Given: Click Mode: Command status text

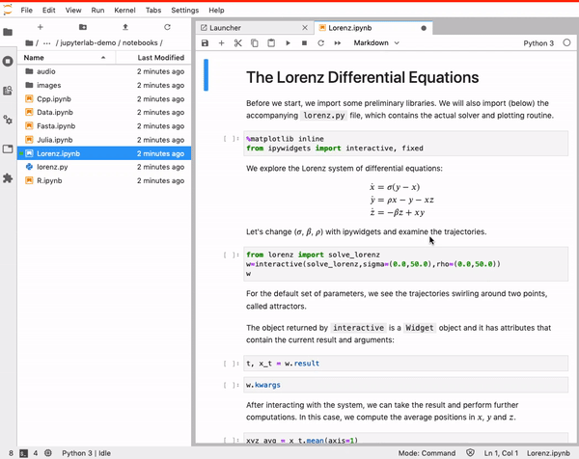Looking at the screenshot, I should [427, 453].
